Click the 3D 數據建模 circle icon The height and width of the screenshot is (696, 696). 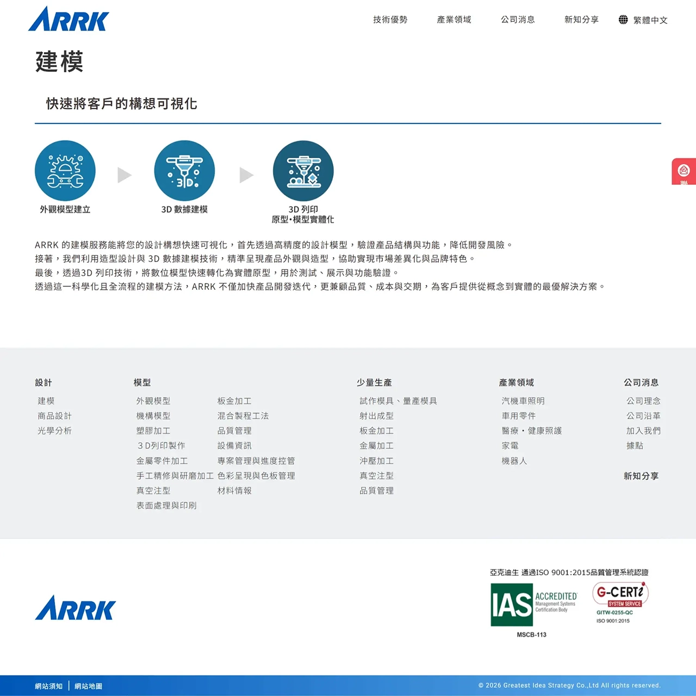tap(184, 171)
